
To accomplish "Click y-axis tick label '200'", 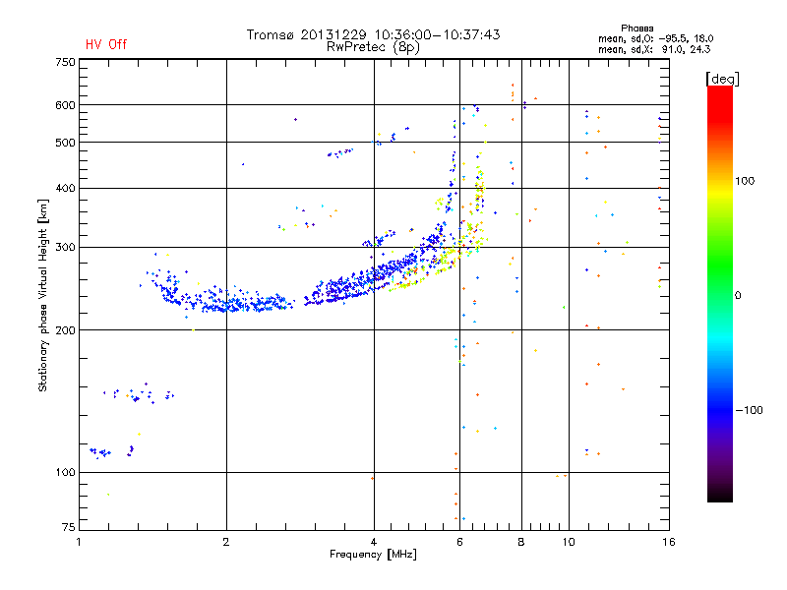I will tap(65, 330).
